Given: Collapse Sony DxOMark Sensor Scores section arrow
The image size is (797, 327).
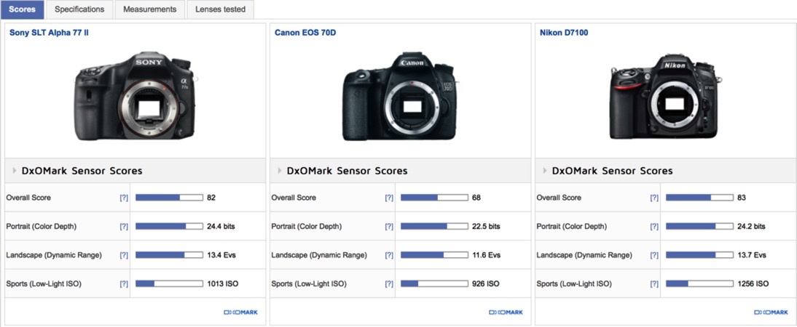Looking at the screenshot, I should point(15,171).
